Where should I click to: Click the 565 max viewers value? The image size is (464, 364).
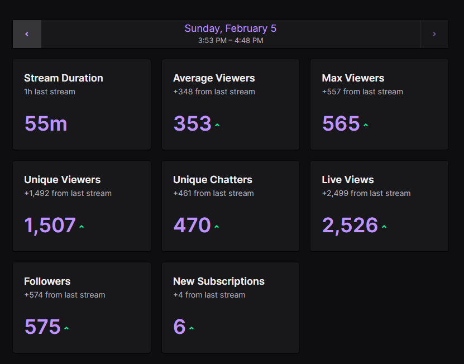341,123
